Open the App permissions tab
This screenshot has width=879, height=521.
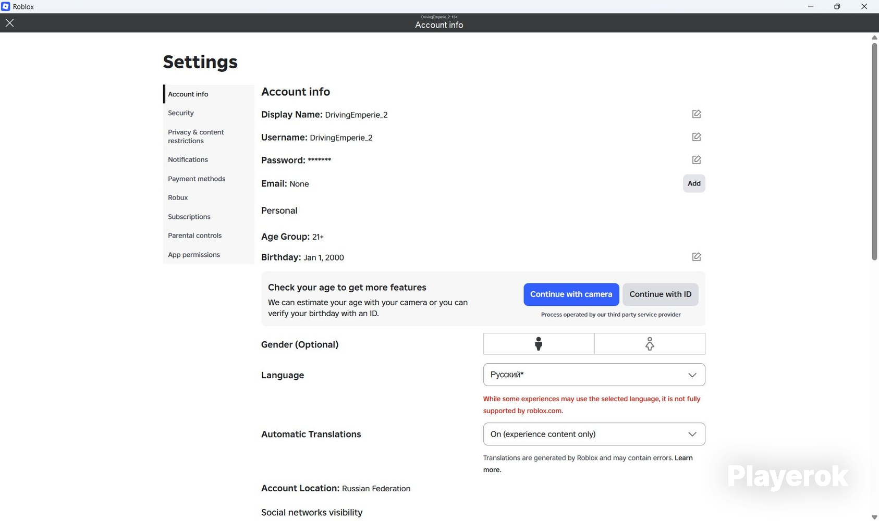pyautogui.click(x=209, y=255)
